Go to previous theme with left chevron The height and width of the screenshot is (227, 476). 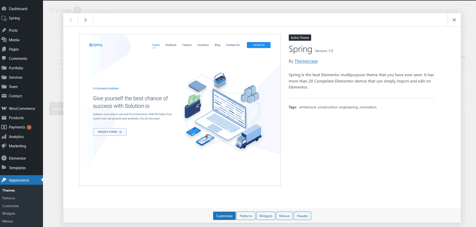(x=71, y=20)
